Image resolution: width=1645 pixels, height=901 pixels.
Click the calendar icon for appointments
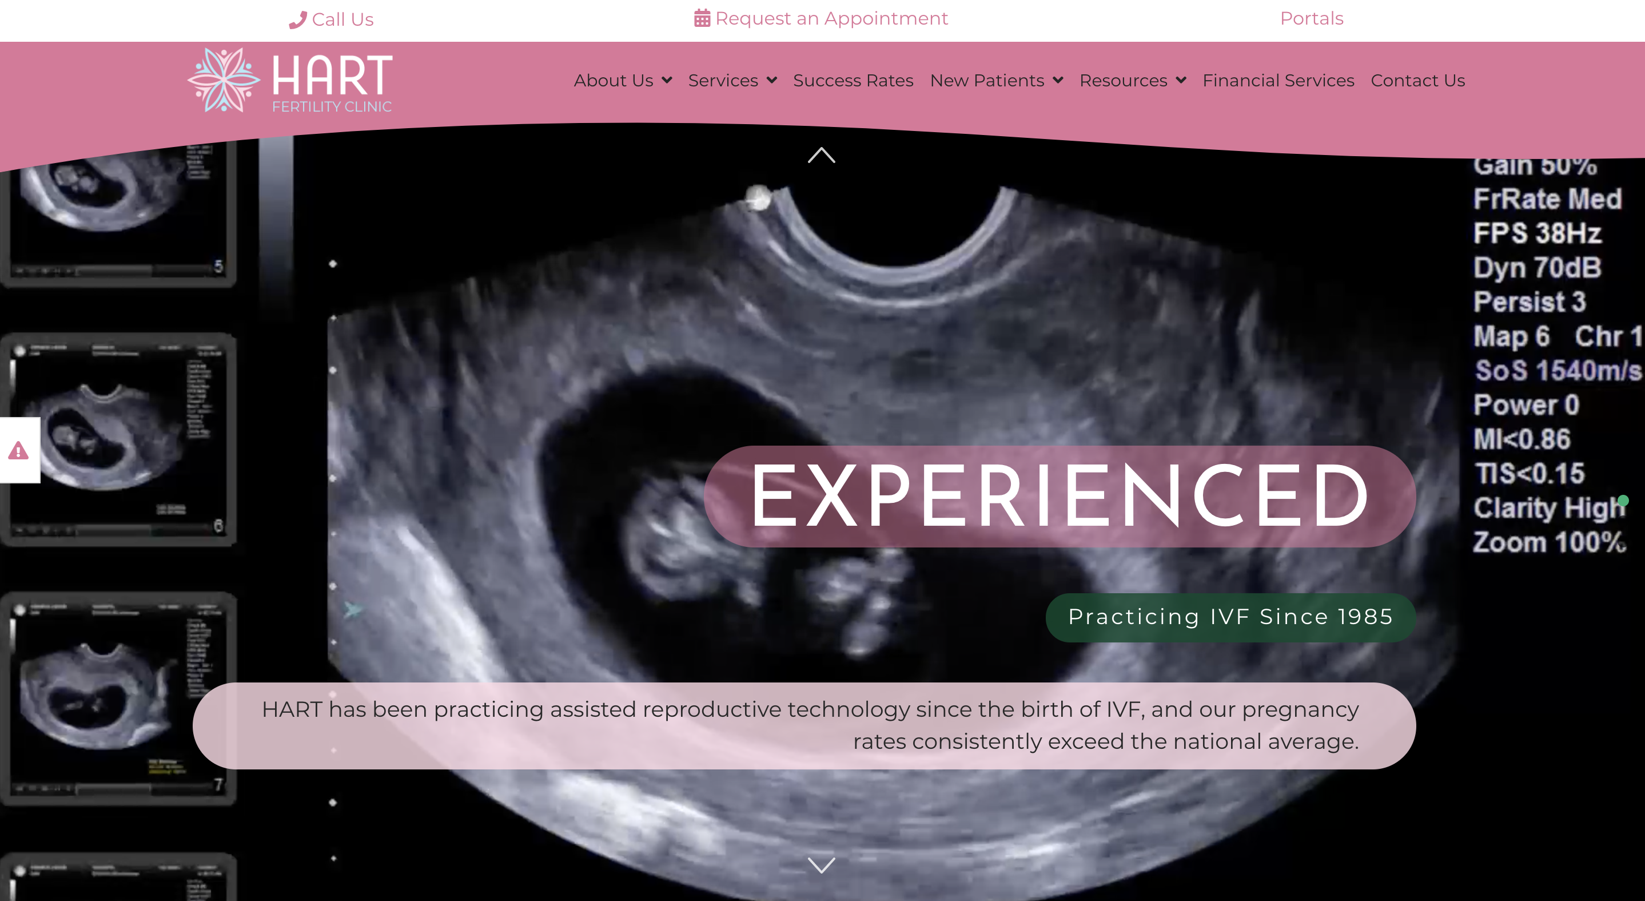point(702,18)
